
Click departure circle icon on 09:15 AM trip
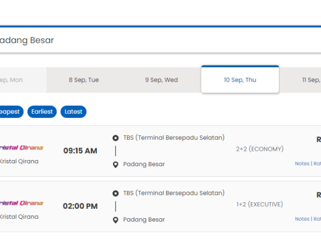pos(116,138)
